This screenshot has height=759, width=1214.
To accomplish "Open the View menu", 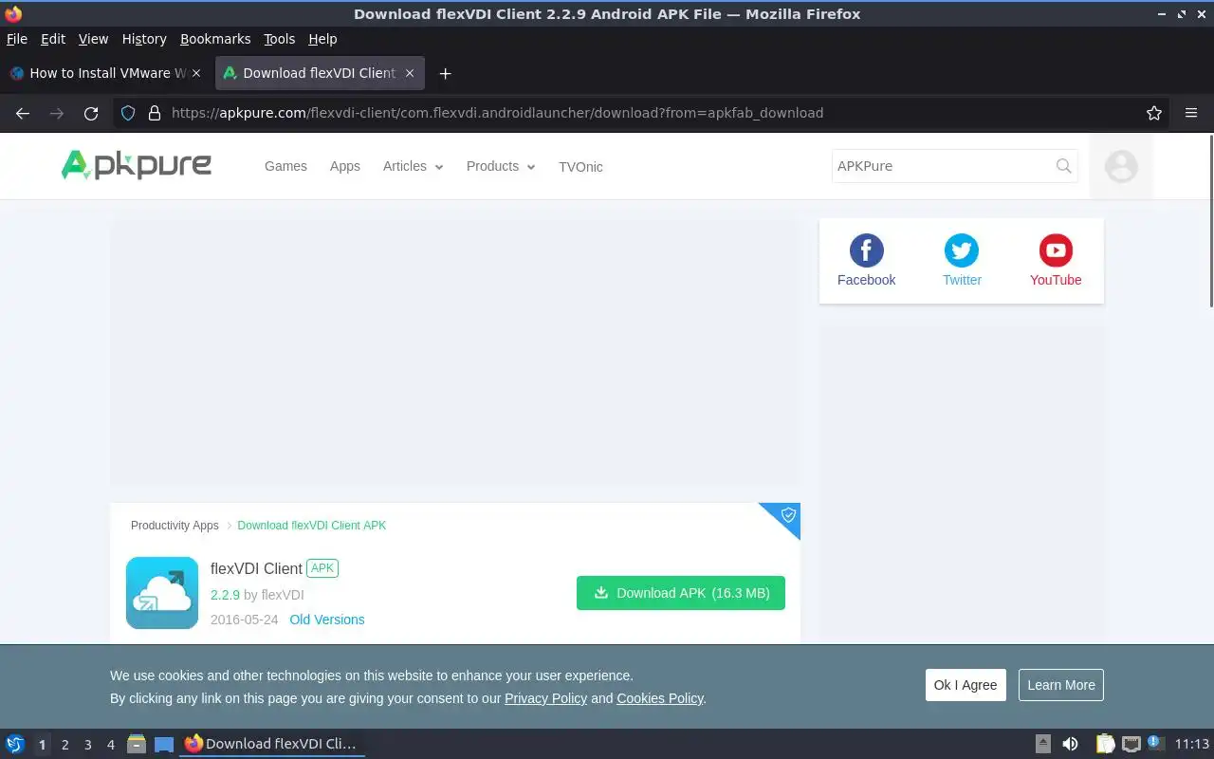I will point(93,39).
